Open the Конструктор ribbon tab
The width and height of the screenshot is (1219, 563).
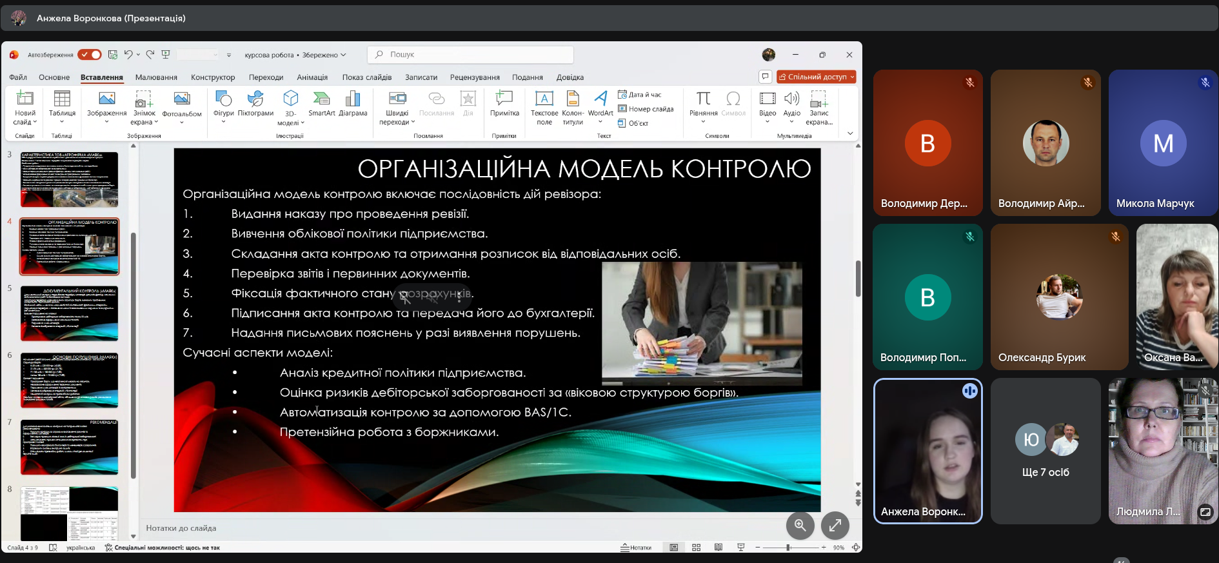(x=213, y=77)
